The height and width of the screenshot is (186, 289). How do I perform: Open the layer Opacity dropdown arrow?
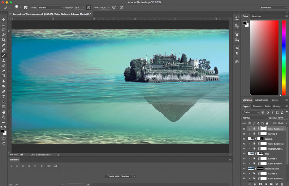286,118
